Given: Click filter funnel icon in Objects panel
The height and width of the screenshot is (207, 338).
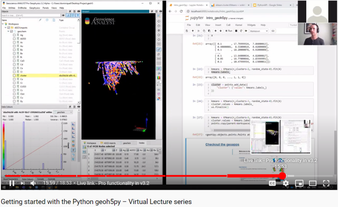Looking at the screenshot, I should point(78,16).
